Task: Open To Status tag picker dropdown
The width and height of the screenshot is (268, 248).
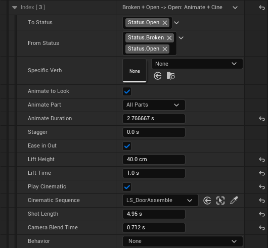Action: click(x=176, y=23)
